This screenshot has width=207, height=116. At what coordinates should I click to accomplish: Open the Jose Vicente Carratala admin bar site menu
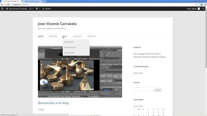click(x=16, y=9)
